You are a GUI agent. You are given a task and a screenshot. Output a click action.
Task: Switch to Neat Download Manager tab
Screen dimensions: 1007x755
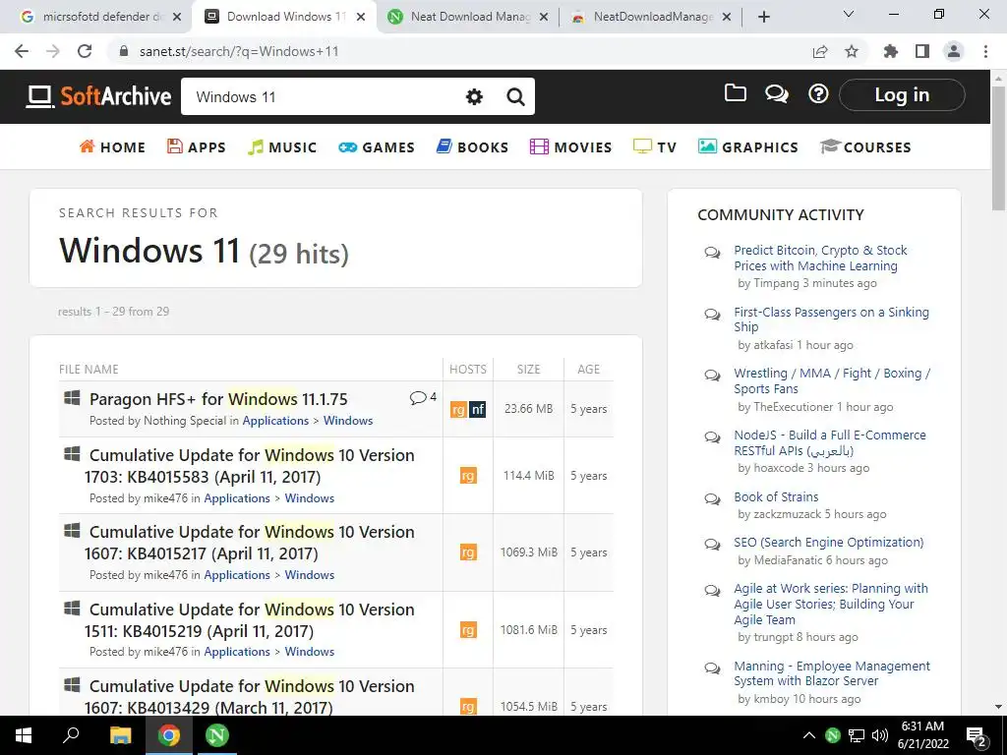click(x=469, y=17)
